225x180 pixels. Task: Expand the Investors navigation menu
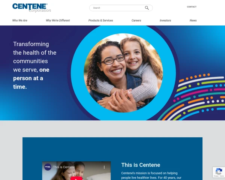click(165, 20)
